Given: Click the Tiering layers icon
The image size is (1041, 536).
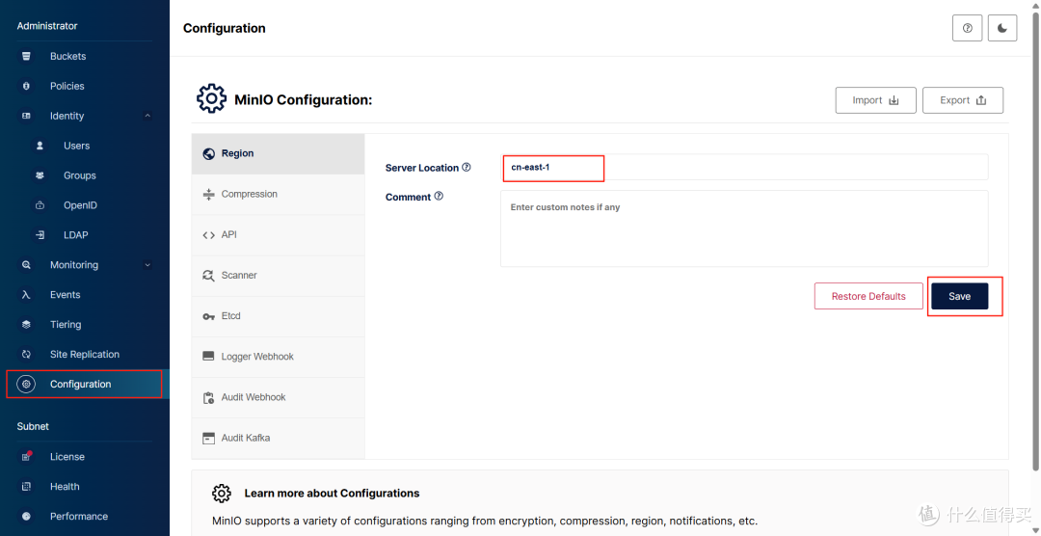Looking at the screenshot, I should (26, 325).
